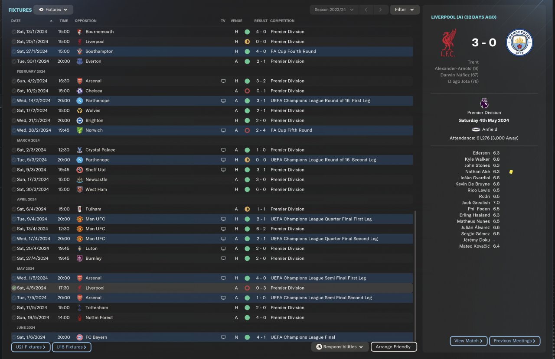The height and width of the screenshot is (359, 555).
Task: Sort fixtures by the COMPETITION column
Action: pyautogui.click(x=282, y=21)
